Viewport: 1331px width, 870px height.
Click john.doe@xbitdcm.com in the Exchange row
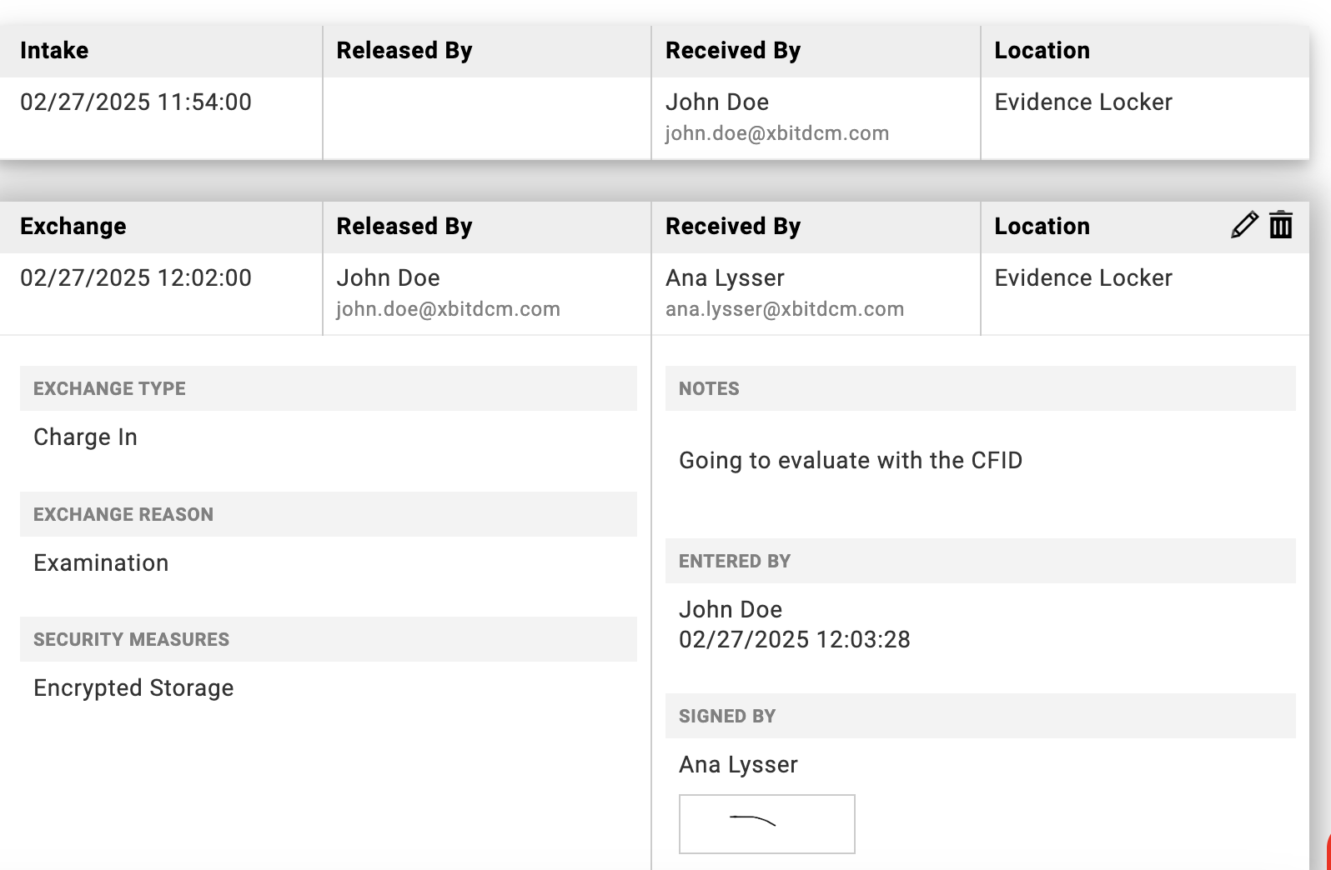click(x=448, y=309)
